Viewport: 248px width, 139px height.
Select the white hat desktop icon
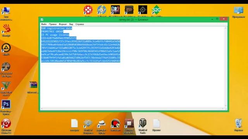(x=102, y=123)
